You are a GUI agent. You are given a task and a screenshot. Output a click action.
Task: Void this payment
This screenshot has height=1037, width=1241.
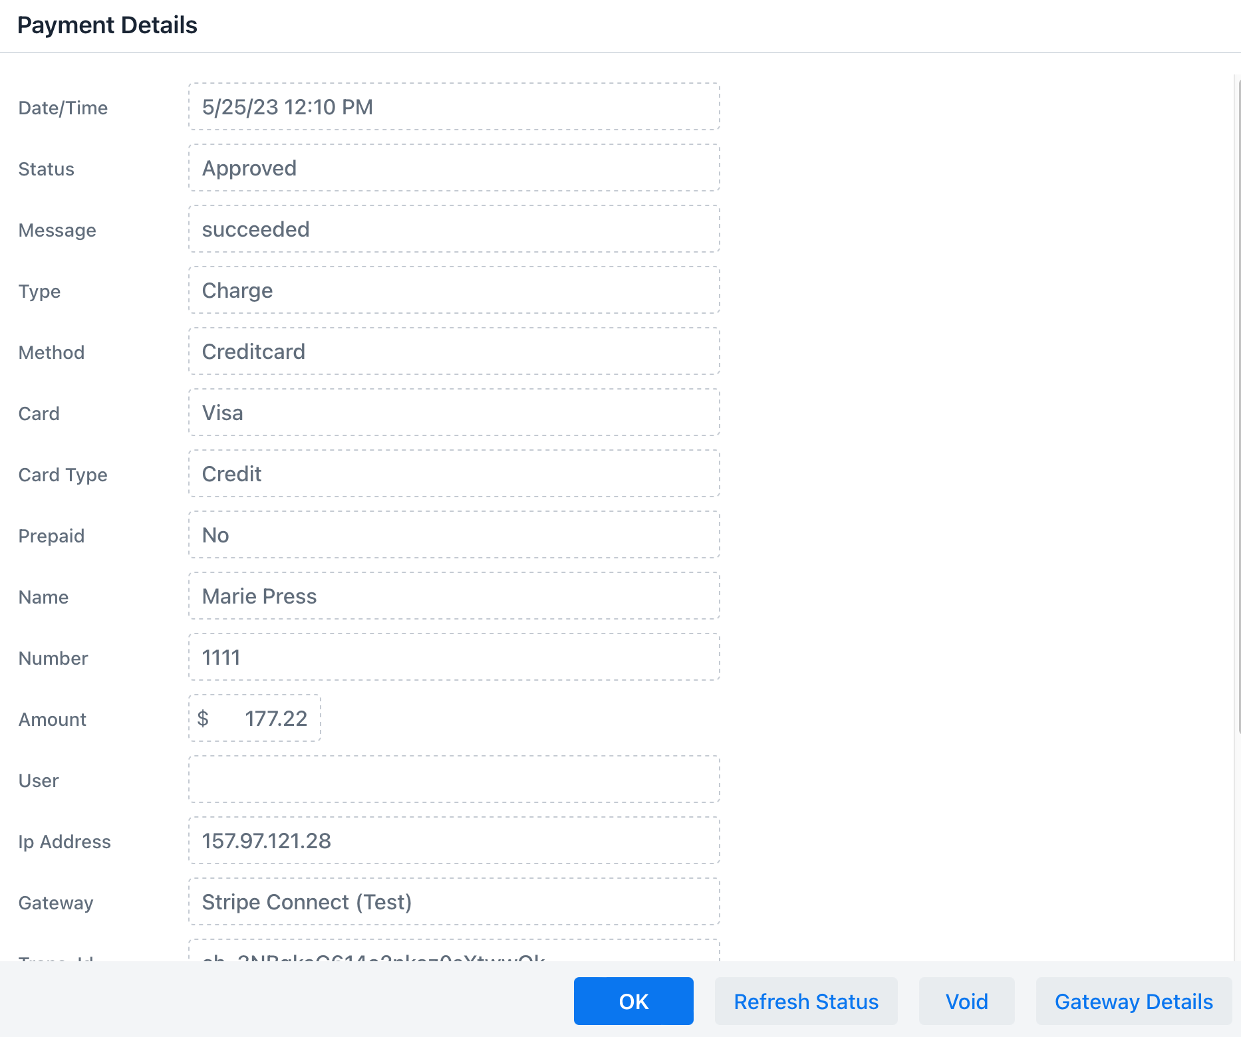point(967,1001)
